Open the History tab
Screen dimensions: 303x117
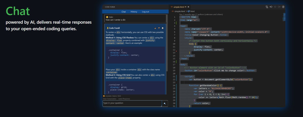pyautogui.click(x=134, y=12)
